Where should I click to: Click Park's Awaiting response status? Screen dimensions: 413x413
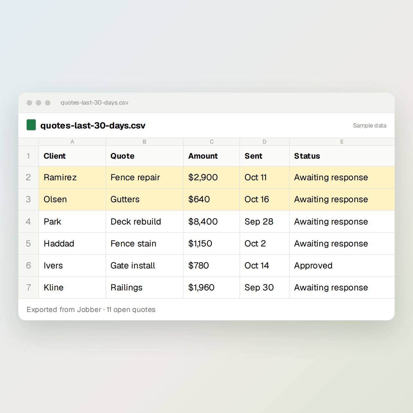(x=342, y=222)
